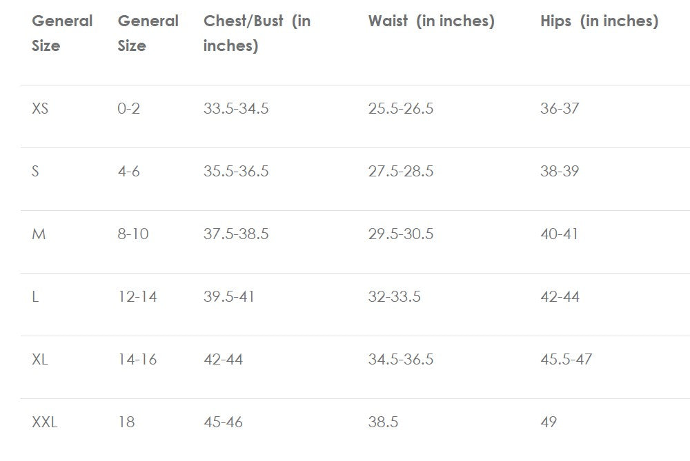Select chest measurement 37.5-38.5

[x=236, y=234]
